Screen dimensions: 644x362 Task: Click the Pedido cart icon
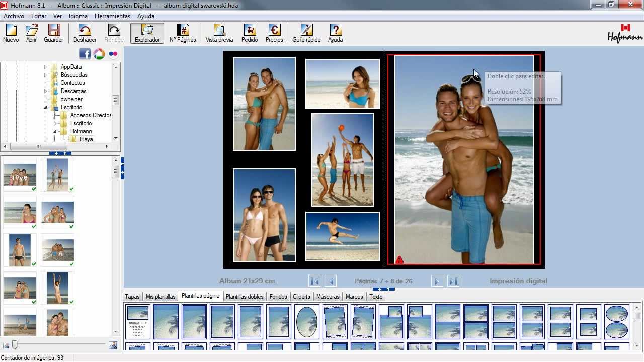click(x=250, y=33)
